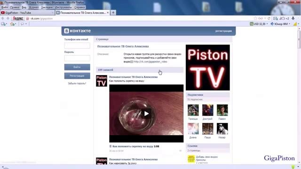
Task: Click the bookmark star in address bar
Action: [x=255, y=18]
